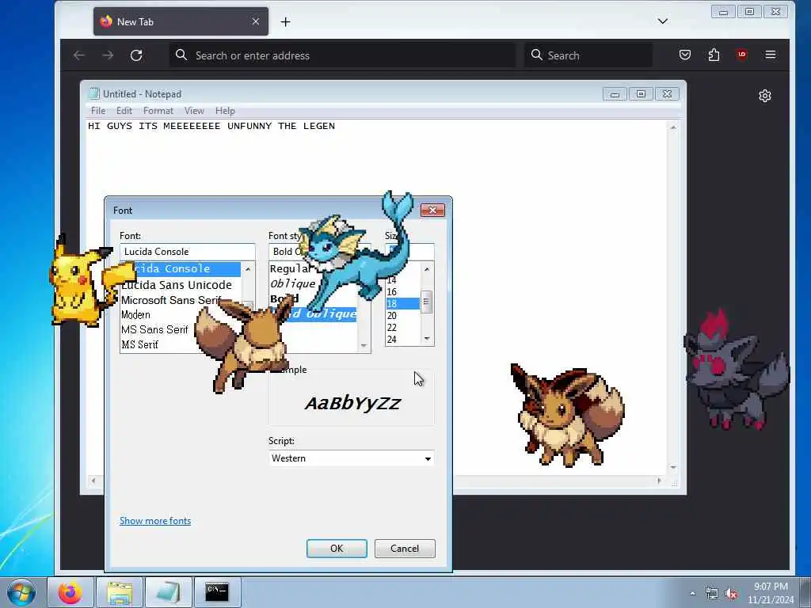The image size is (811, 608).
Task: Go back in Firefox navigation
Action: pyautogui.click(x=79, y=55)
